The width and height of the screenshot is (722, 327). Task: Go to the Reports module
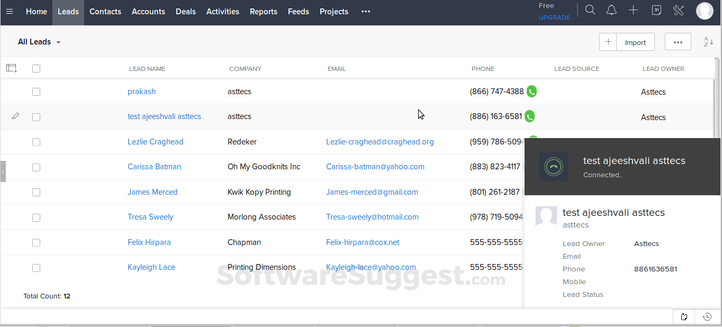(263, 11)
